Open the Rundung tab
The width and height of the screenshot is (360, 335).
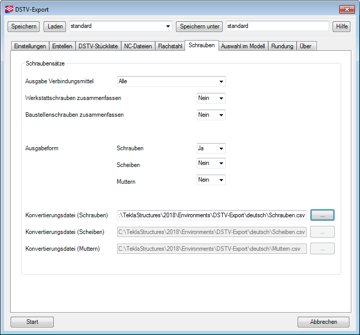(x=282, y=46)
